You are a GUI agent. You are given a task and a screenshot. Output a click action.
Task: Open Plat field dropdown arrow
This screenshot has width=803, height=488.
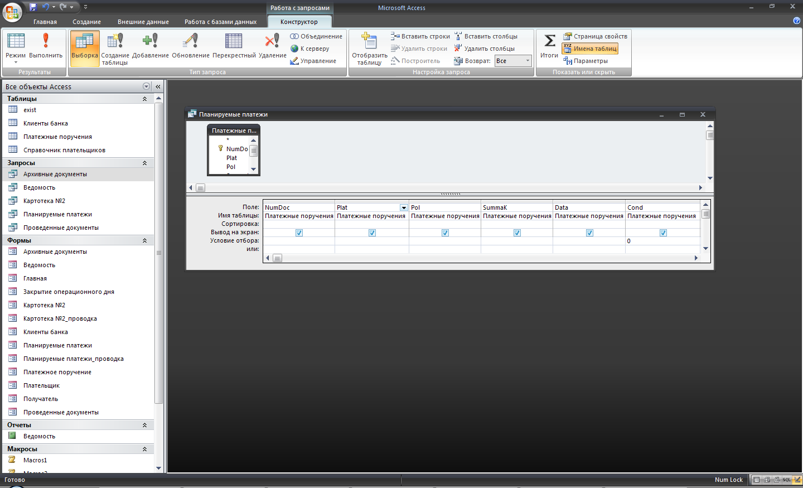pyautogui.click(x=404, y=207)
